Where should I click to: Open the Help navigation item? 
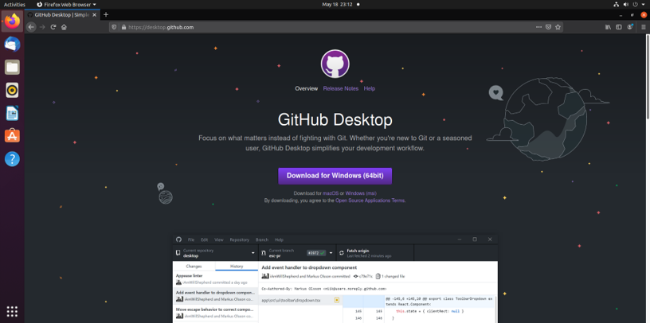pyautogui.click(x=370, y=88)
